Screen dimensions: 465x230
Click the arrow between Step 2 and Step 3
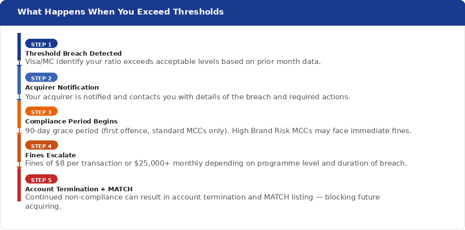pyautogui.click(x=19, y=98)
